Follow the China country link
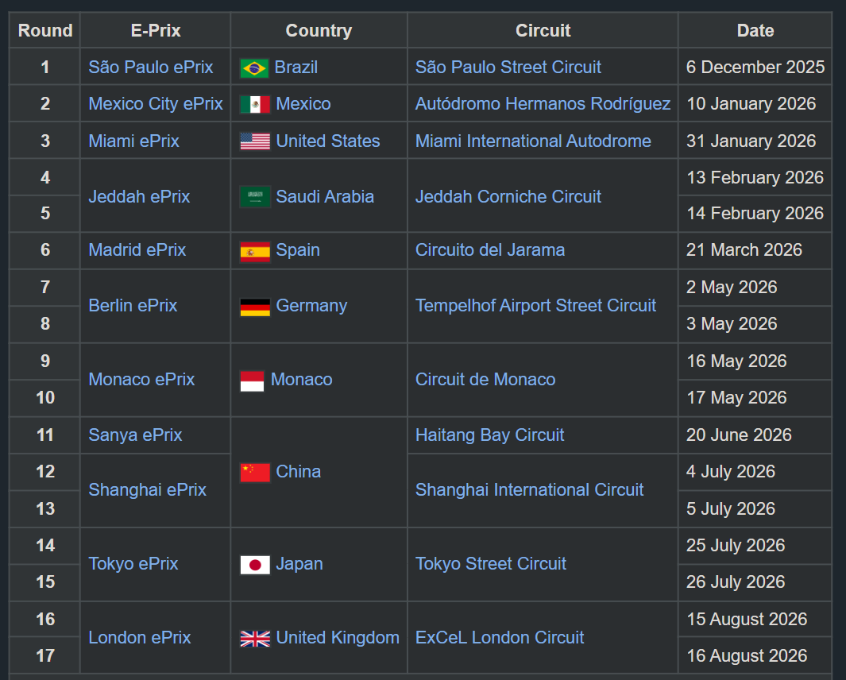The image size is (846, 680). pos(299,472)
